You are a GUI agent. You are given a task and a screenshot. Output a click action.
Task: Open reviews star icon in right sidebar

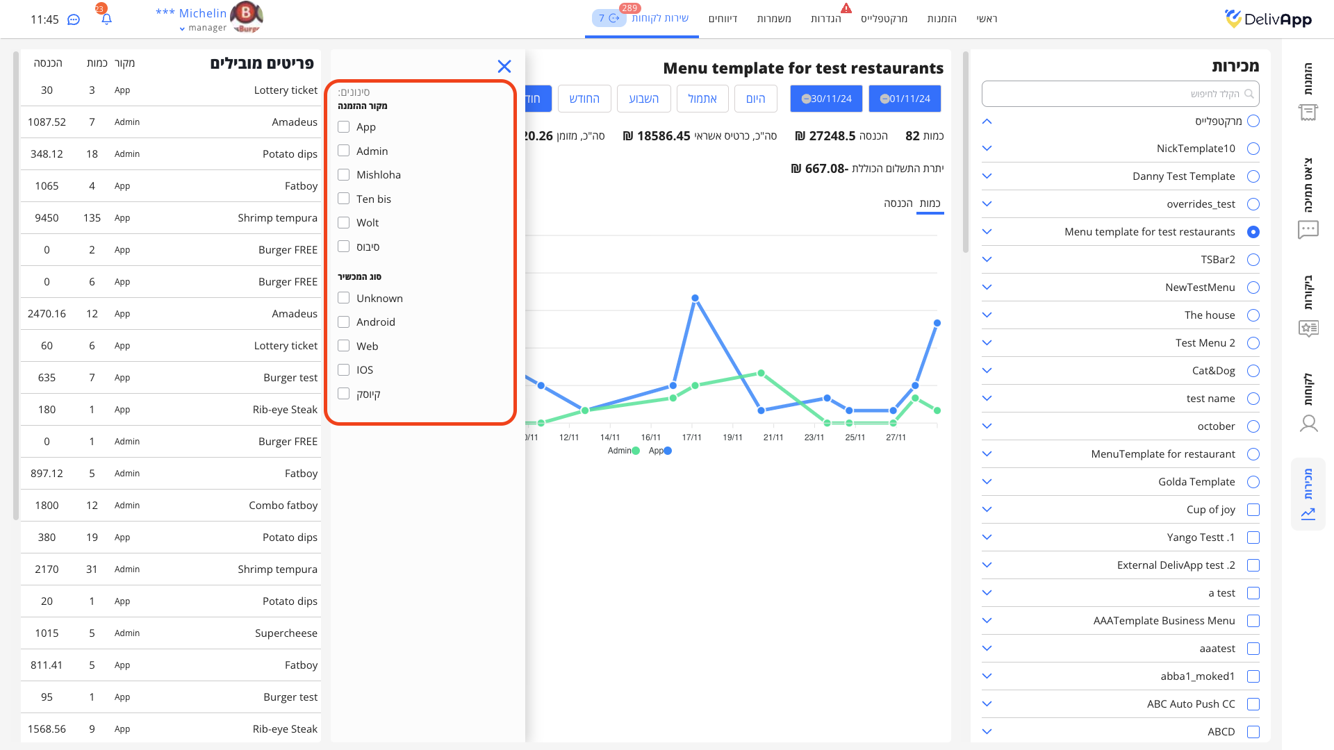tap(1308, 328)
